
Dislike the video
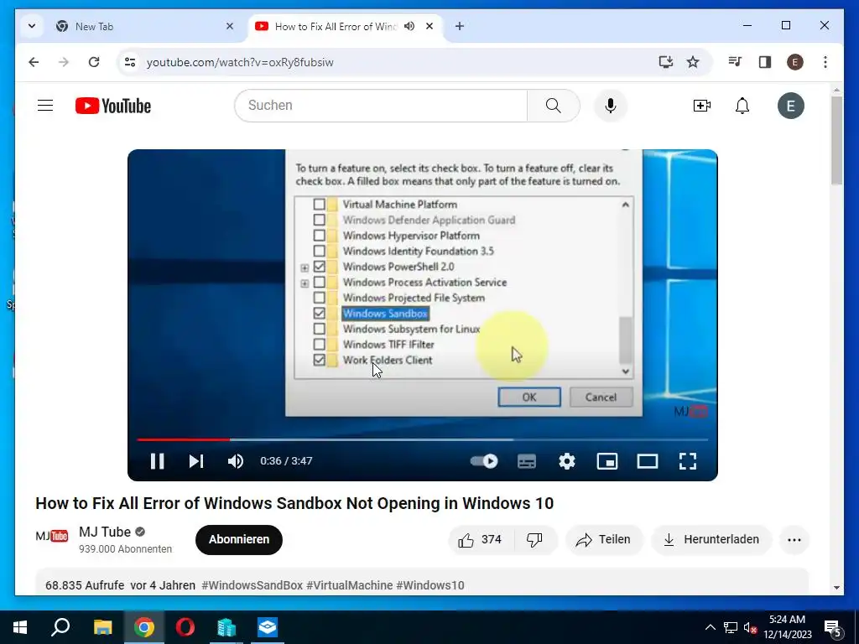click(534, 539)
